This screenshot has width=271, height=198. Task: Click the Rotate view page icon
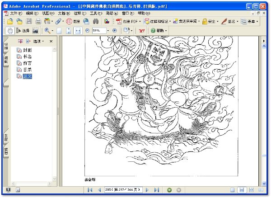pos(126,31)
